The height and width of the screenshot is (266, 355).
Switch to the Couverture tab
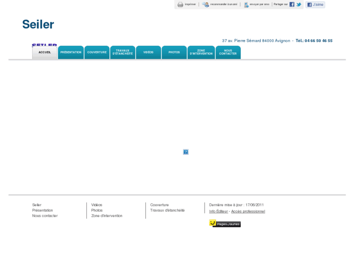[97, 53]
